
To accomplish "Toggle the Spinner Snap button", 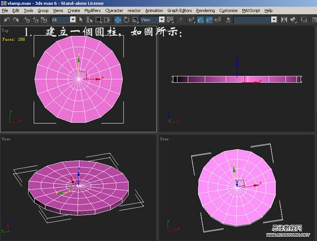I will (218, 20).
